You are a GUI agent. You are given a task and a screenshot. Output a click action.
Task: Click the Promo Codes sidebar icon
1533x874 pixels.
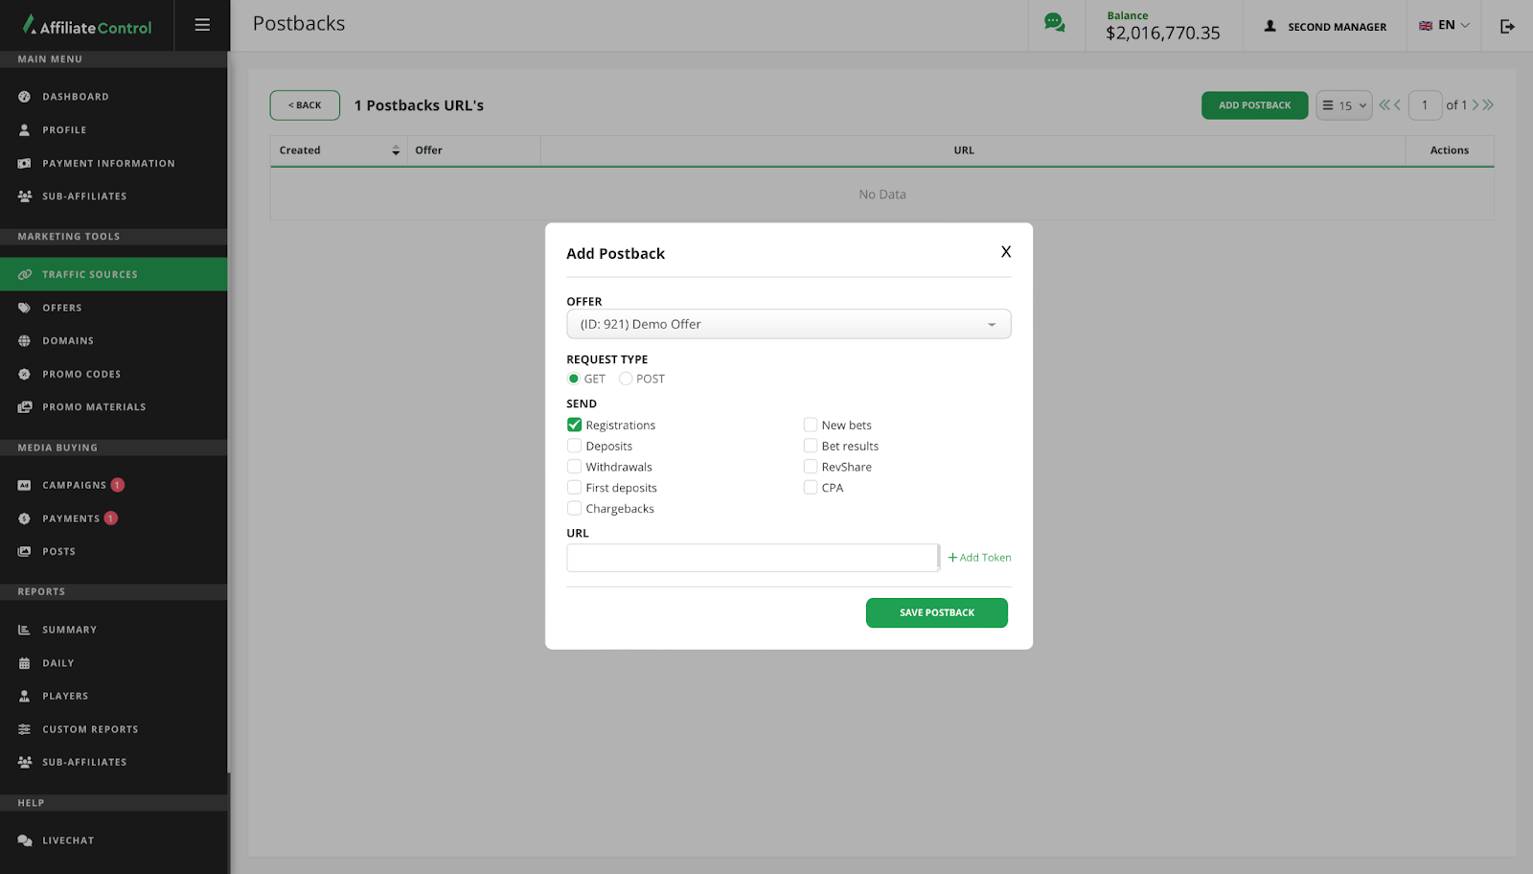(25, 375)
